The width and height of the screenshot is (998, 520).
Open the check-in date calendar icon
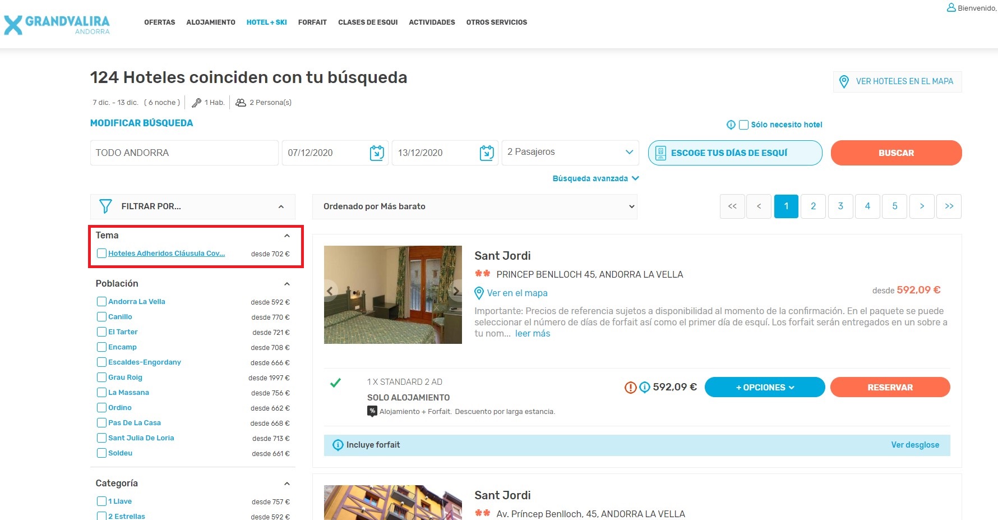(377, 153)
